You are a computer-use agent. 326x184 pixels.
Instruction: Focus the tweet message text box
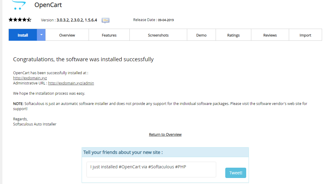pyautogui.click(x=151, y=170)
